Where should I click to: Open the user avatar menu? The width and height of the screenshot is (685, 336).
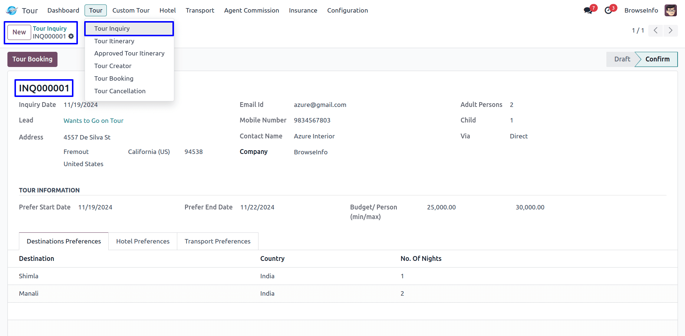coord(671,10)
